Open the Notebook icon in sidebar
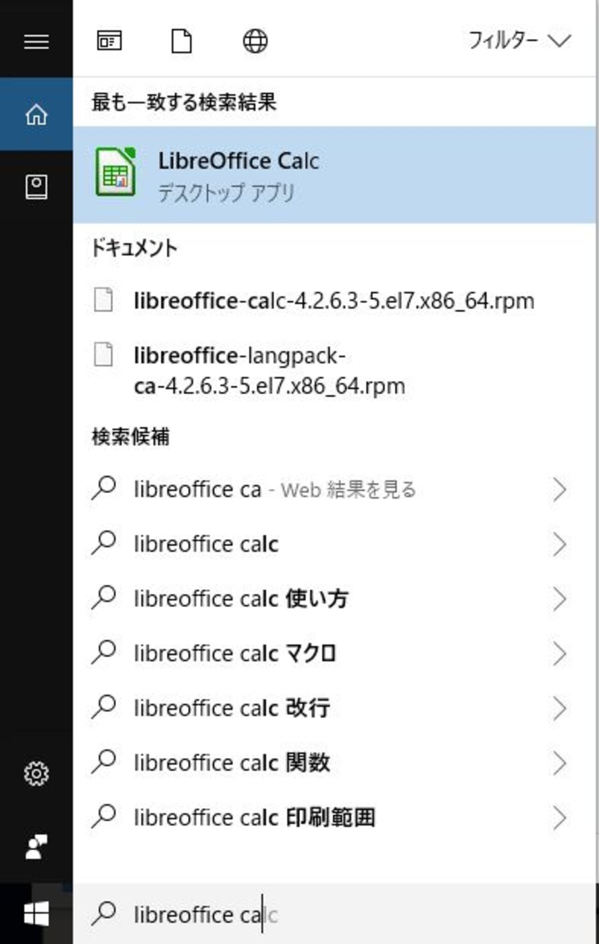The image size is (599, 944). 36,187
